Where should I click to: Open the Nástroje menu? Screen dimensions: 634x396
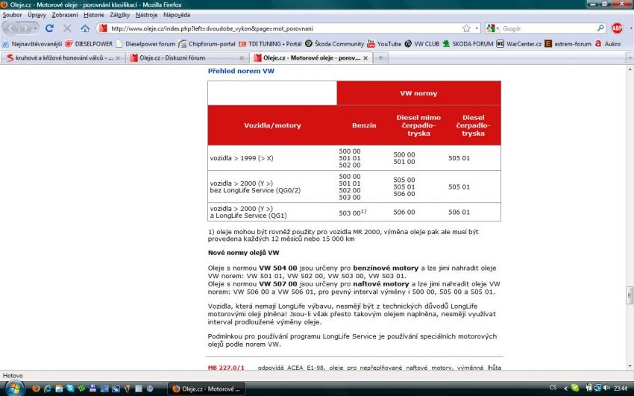click(146, 15)
